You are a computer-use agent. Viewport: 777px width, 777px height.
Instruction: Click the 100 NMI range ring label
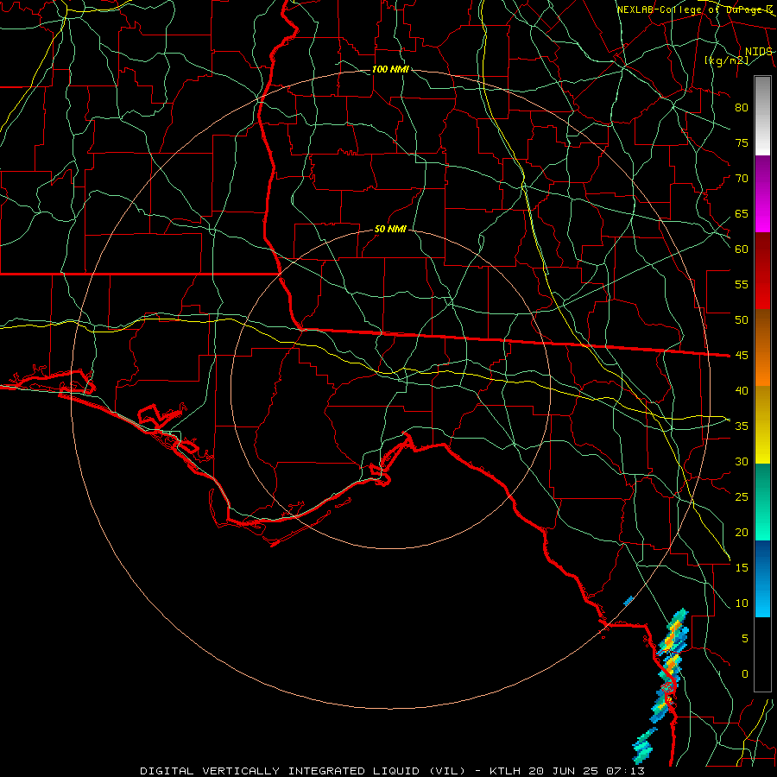(390, 69)
